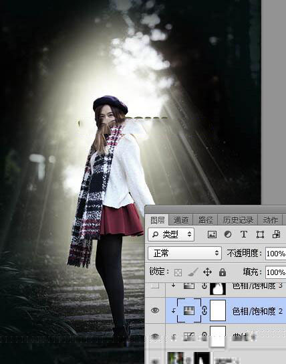Select black mask thumbnail of 色相/饱和度 3
This screenshot has width=286, height=364.
218,288
